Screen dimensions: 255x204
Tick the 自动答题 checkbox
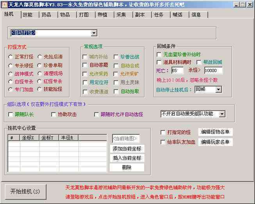click(x=85, y=65)
